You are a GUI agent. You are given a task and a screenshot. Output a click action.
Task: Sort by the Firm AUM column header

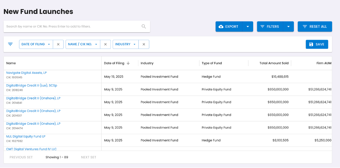click(x=324, y=63)
